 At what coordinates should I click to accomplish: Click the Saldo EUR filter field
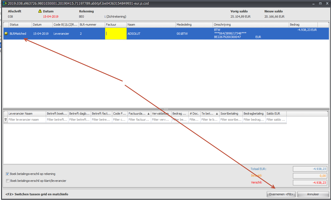point(276,120)
